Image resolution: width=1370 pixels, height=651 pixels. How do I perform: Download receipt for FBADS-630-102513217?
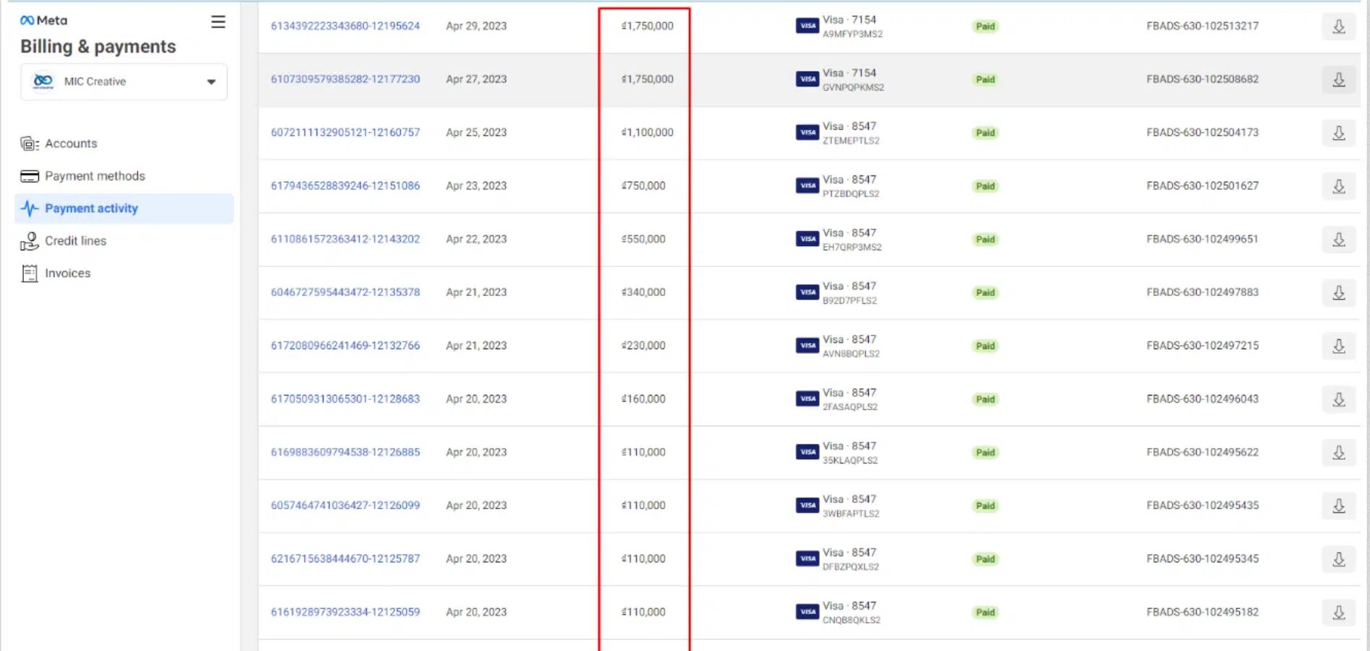point(1338,27)
